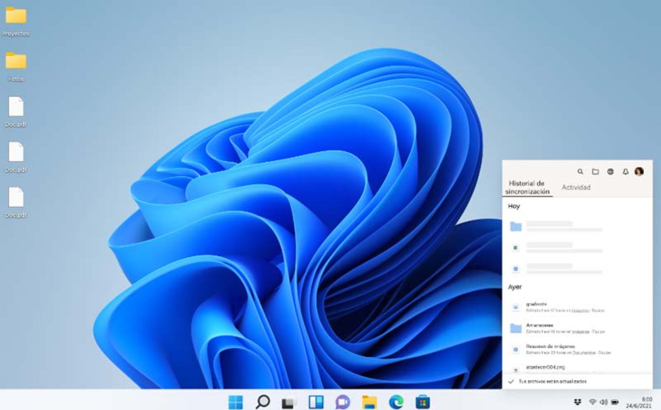Open Widgets from the taskbar
Screen dimensions: 661x410
point(315,402)
